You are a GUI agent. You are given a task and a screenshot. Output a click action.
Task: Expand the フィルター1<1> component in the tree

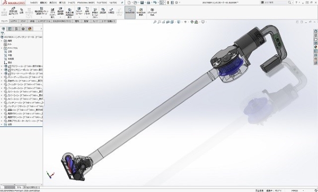pos(2,84)
